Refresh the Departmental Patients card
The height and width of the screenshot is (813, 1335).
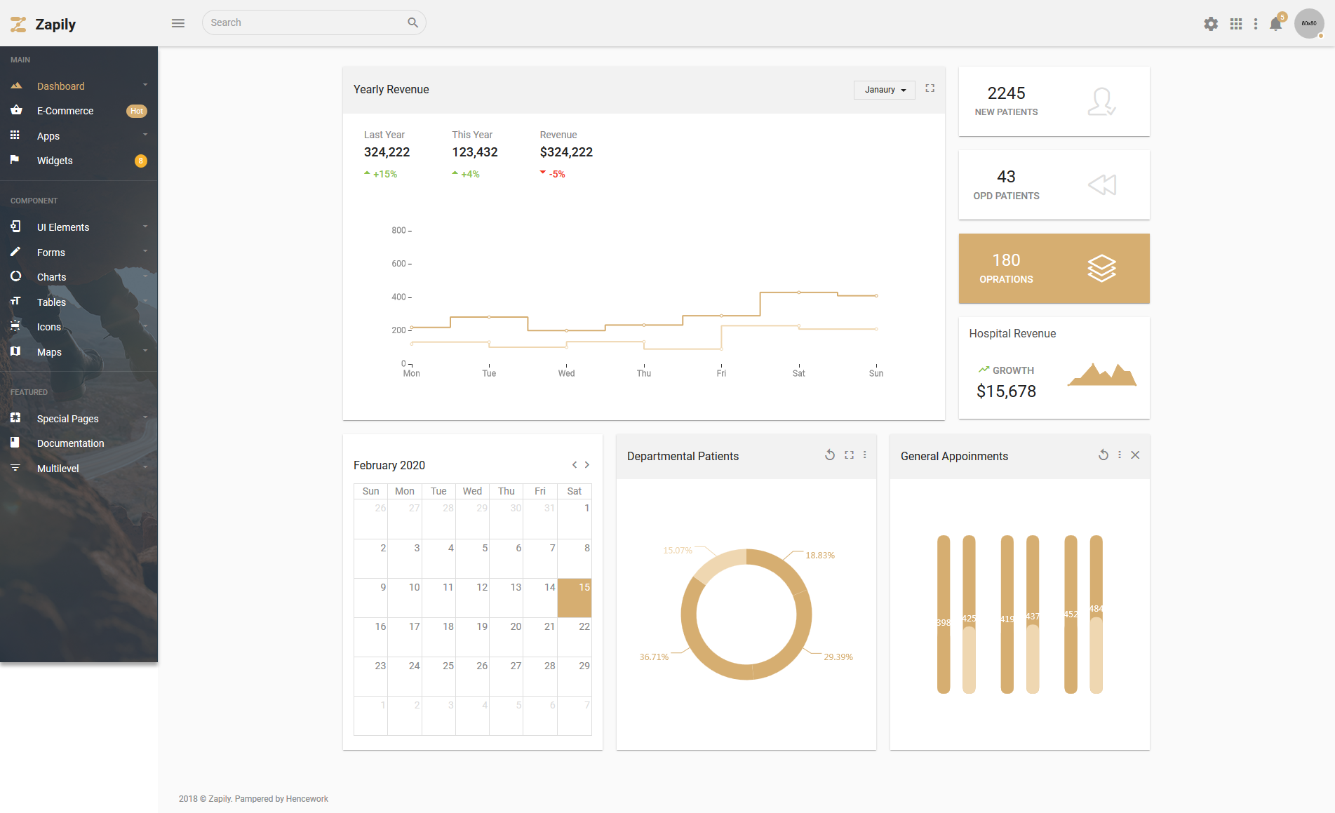click(x=830, y=455)
